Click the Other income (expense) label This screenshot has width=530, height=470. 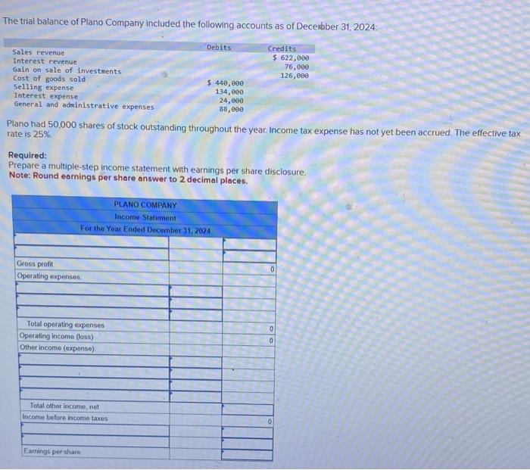pos(58,347)
